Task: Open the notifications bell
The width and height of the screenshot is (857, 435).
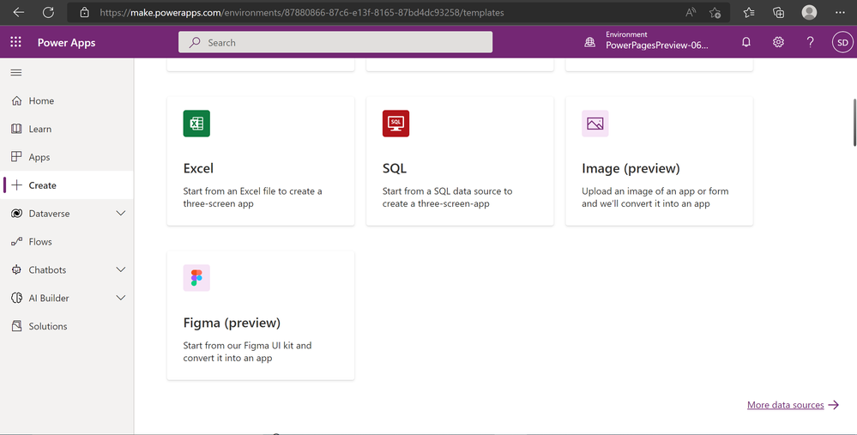Action: [x=746, y=42]
